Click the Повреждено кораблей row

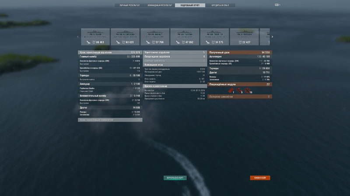pyautogui.click(x=175, y=57)
